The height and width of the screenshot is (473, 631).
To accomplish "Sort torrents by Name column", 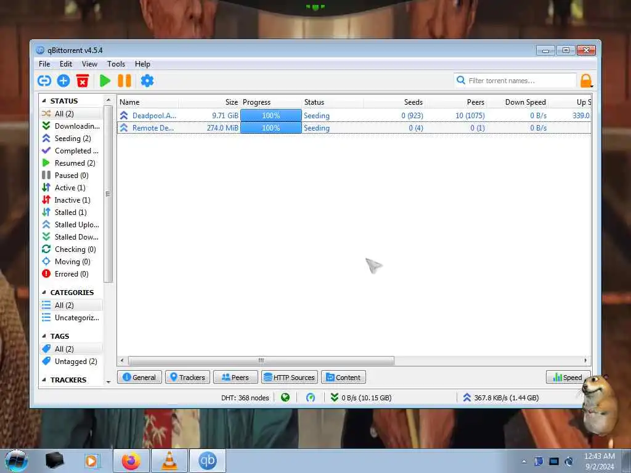I will pos(148,102).
